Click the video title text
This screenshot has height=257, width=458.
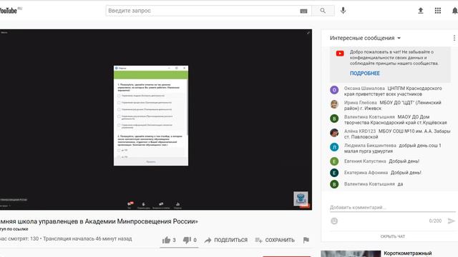coord(99,221)
